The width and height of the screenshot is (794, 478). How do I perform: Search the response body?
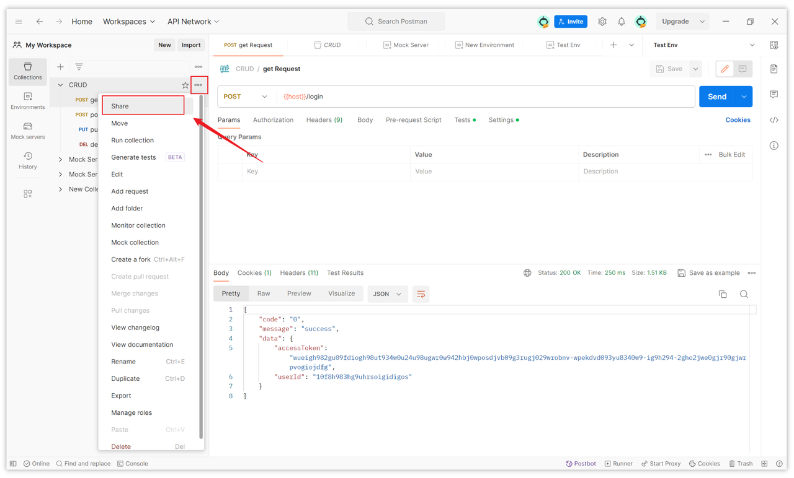pyautogui.click(x=744, y=294)
